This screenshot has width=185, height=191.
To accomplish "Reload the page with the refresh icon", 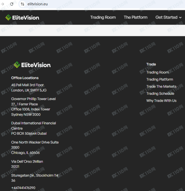I will point(12,4).
